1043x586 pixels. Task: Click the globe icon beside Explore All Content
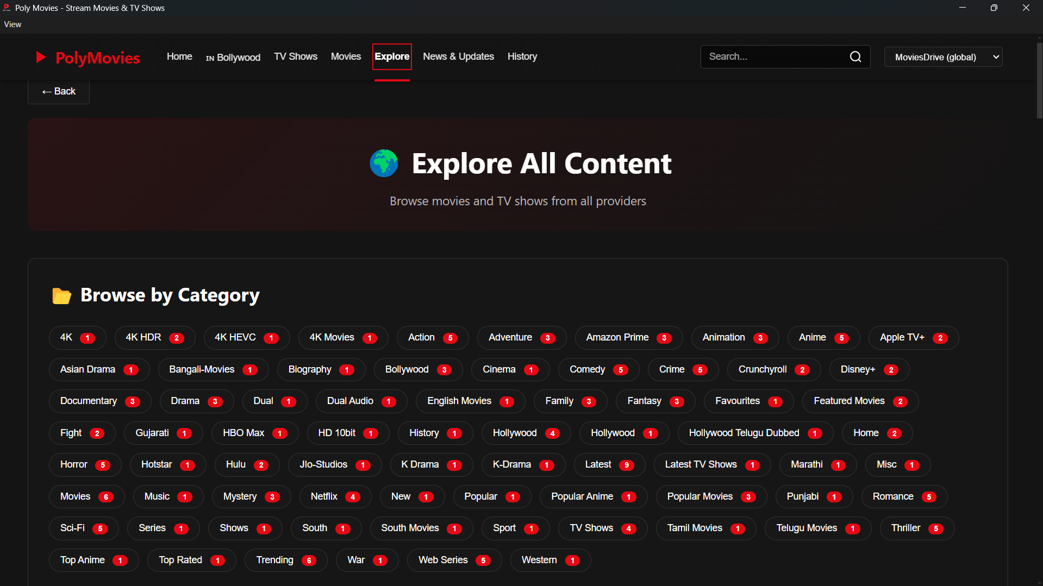click(x=384, y=163)
